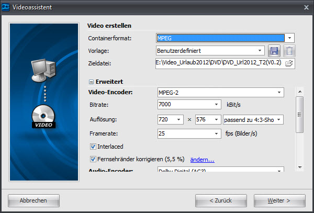
Task: Open the browse folder icon for Zieldatei
Action: click(x=288, y=63)
